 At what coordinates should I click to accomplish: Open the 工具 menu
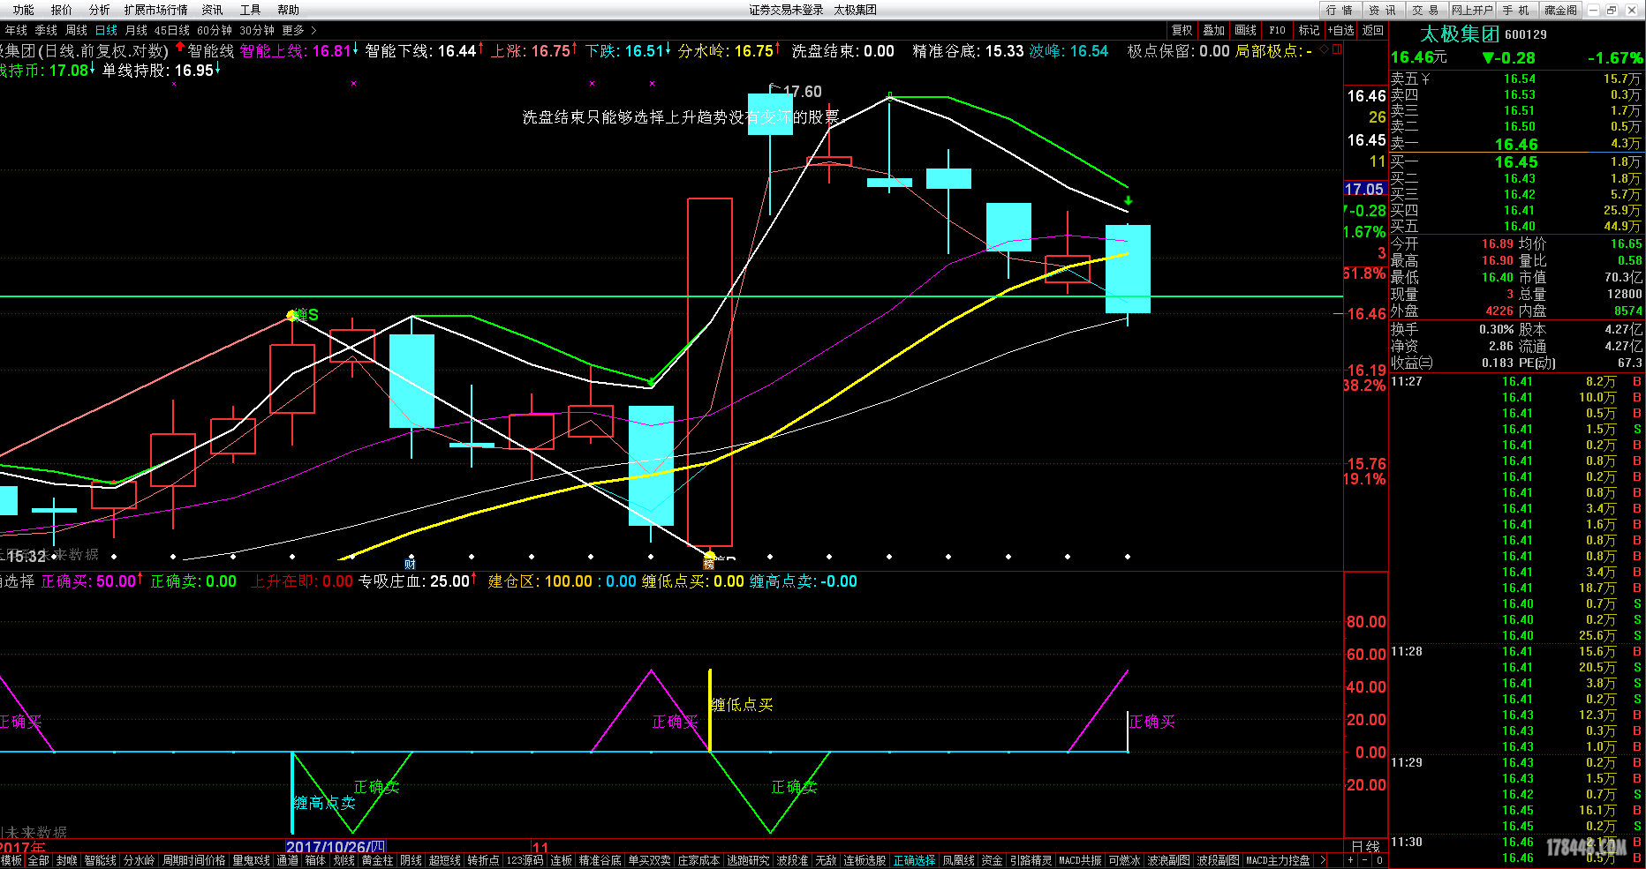[251, 10]
